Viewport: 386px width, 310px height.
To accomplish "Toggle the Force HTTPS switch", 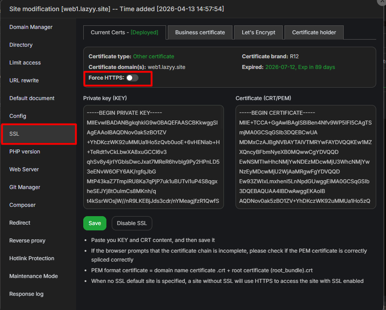I will point(132,78).
